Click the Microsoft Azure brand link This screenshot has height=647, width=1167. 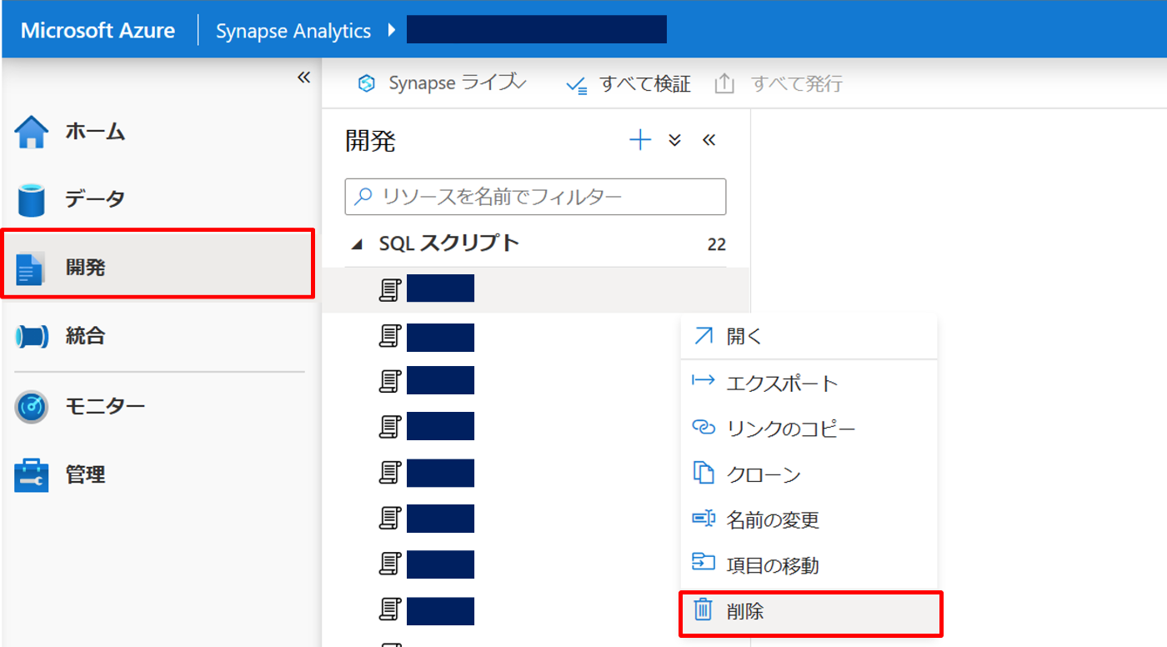(x=98, y=31)
